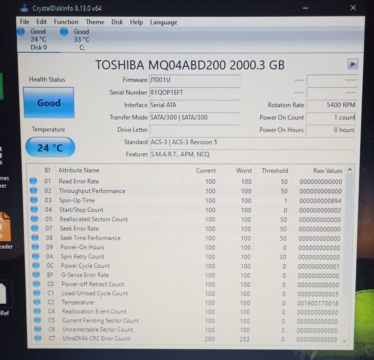Select raw value 001900170018 in Temperature row
The width and height of the screenshot is (374, 360).
pyautogui.click(x=318, y=303)
